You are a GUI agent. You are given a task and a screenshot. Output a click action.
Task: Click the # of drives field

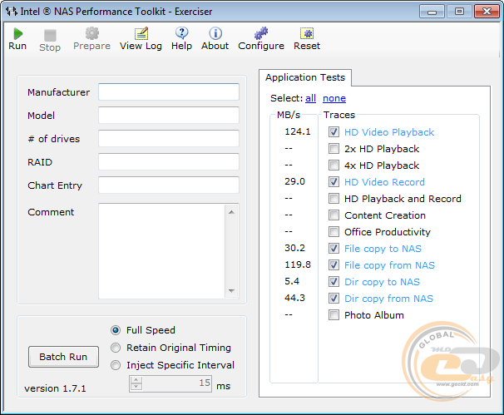[169, 139]
